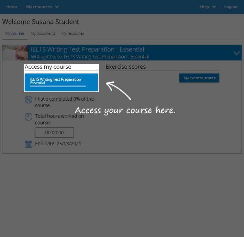Select the My courses tab
Screen dimensions: 244x237
[x=15, y=33]
